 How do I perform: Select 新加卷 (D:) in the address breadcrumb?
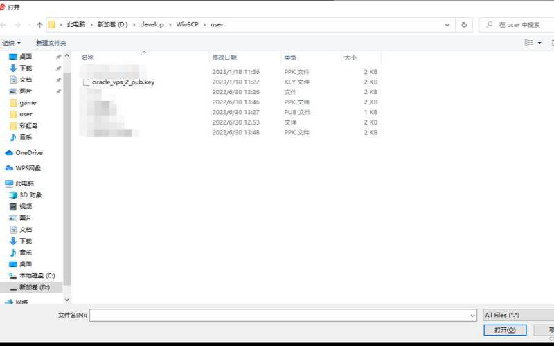[112, 24]
